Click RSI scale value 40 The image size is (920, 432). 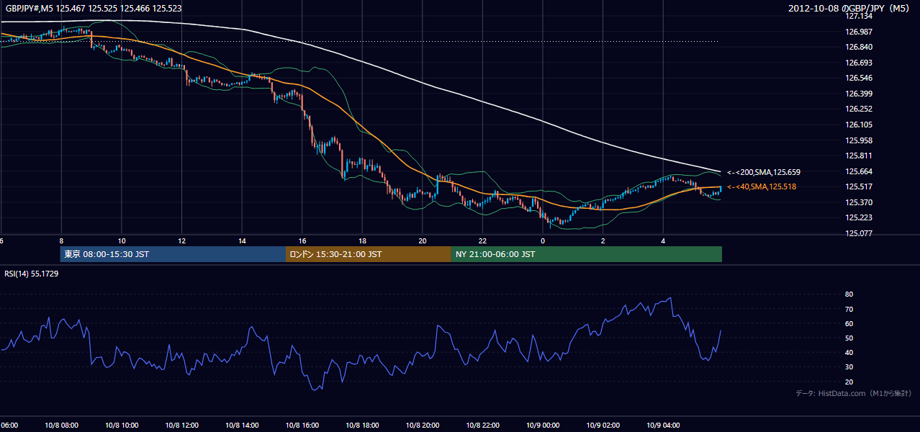click(x=849, y=352)
